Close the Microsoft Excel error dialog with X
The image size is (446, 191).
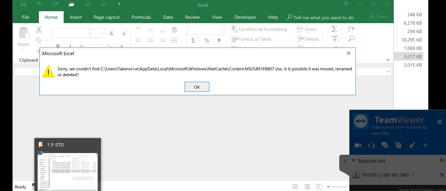point(349,53)
